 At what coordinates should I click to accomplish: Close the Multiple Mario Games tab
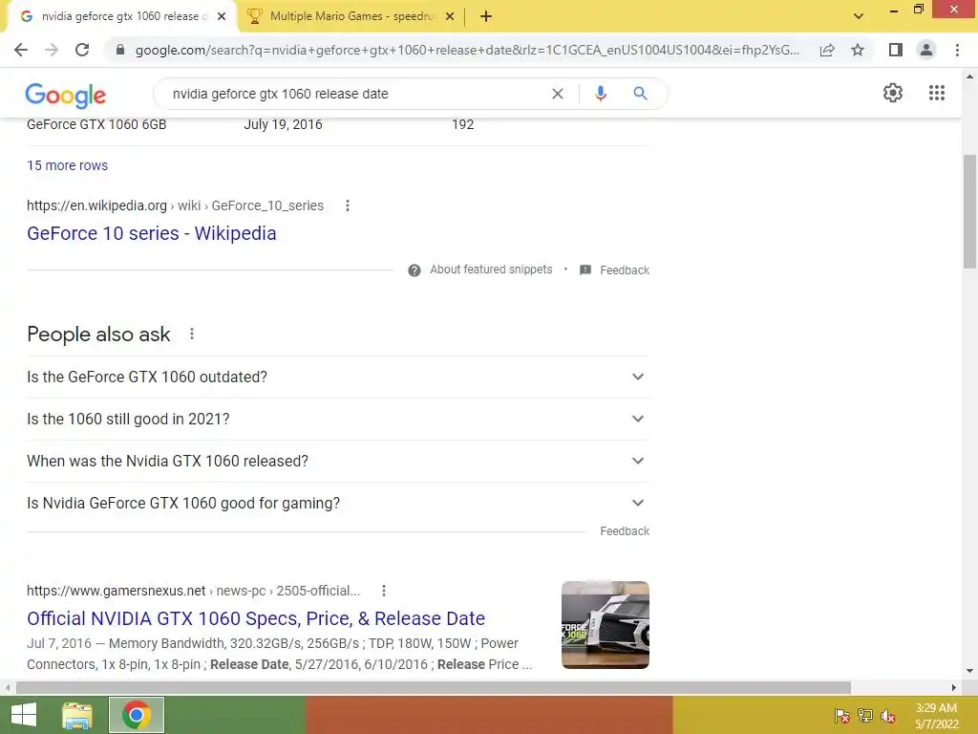point(450,17)
